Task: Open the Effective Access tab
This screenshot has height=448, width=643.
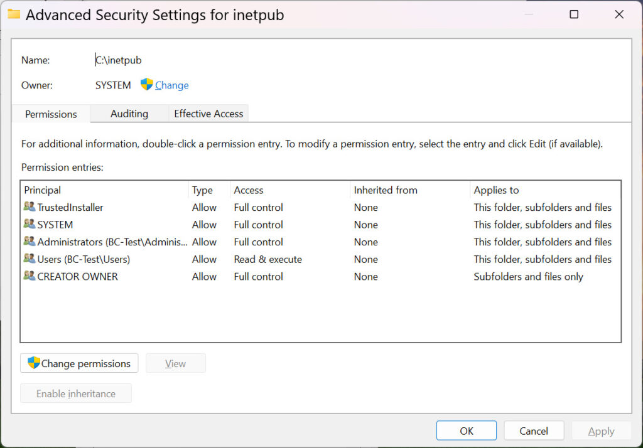Action: click(208, 114)
